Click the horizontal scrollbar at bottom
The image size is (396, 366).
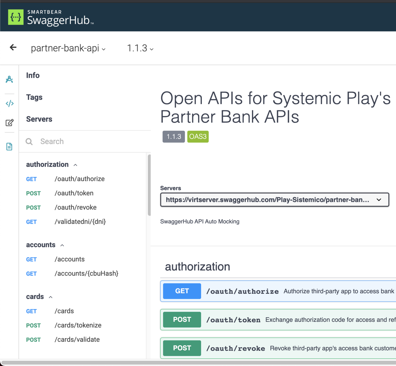198,363
